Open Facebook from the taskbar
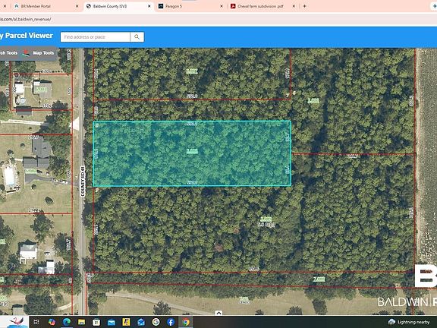 tap(171, 322)
